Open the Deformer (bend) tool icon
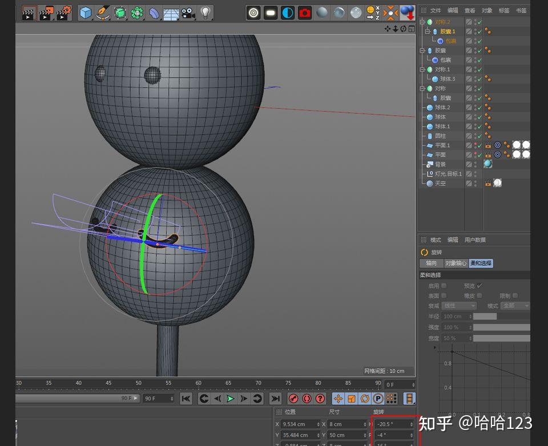This screenshot has width=548, height=446. pos(154,13)
